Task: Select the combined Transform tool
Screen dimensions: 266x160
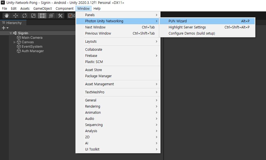Action: tap(51, 16)
